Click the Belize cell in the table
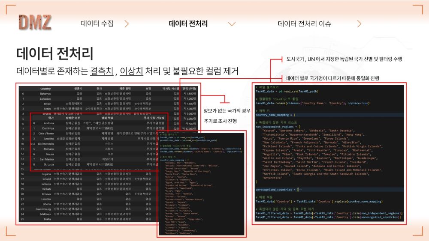The width and height of the screenshot is (429, 241). coord(47,104)
